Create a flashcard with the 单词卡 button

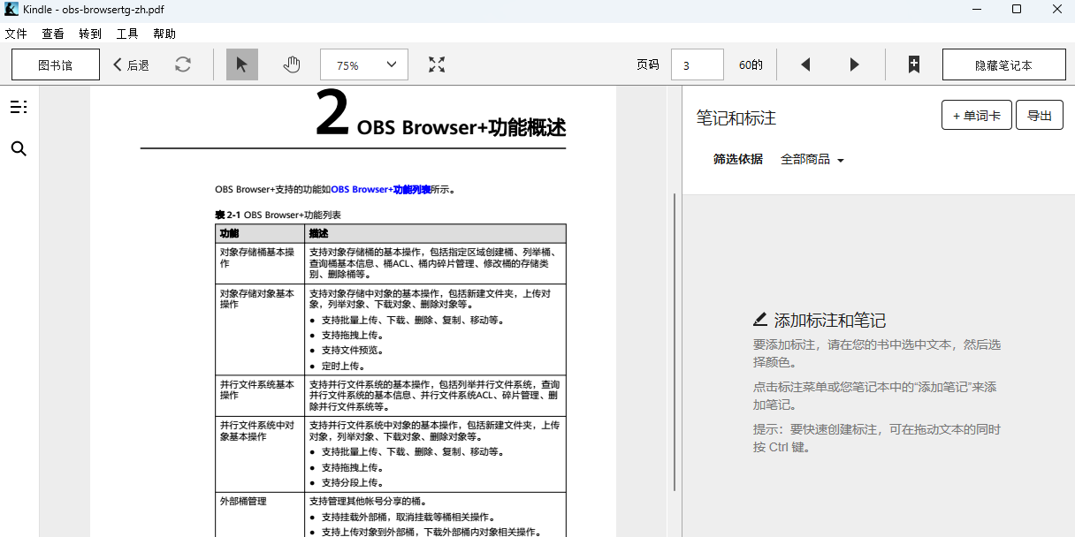pyautogui.click(x=976, y=114)
